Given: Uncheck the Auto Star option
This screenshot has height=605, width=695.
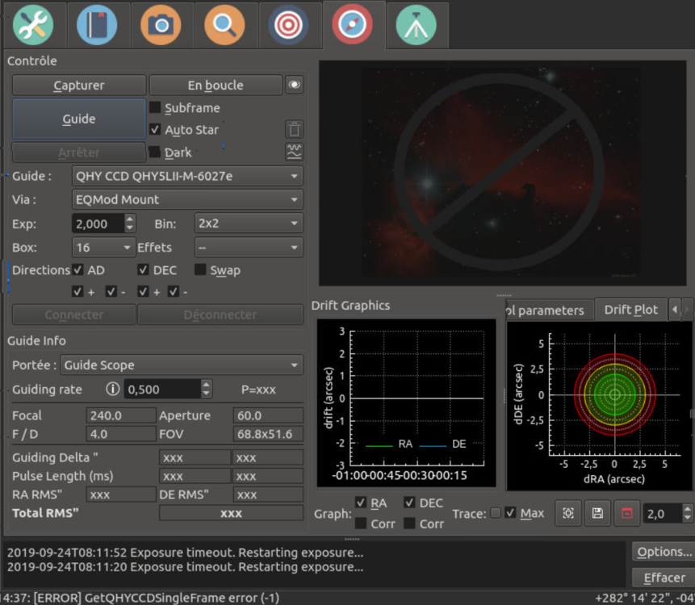Looking at the screenshot, I should [156, 130].
